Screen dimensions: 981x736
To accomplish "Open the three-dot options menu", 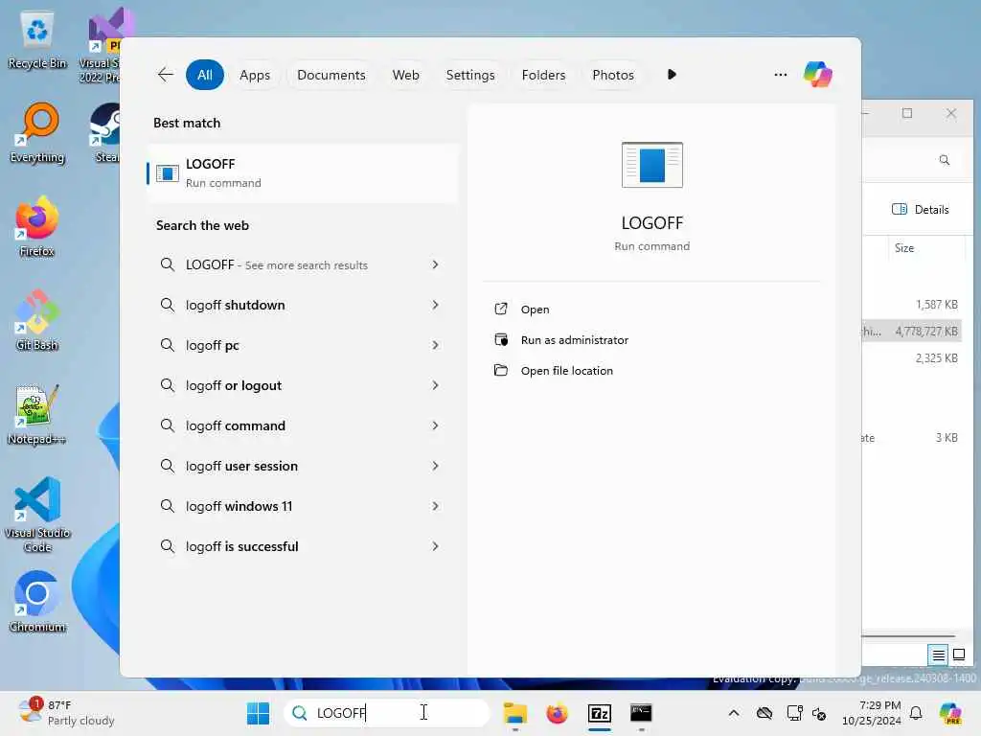I will [780, 75].
